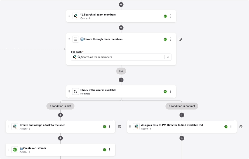The image size is (249, 159).
Task: Select the If condition is not met branch label
Action: click(182, 106)
